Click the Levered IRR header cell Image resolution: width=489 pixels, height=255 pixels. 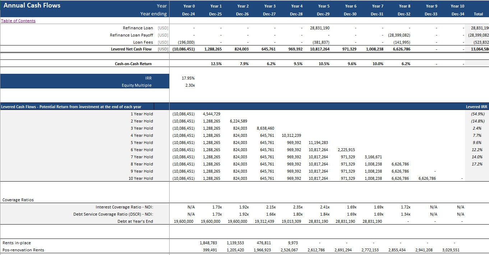(476, 106)
